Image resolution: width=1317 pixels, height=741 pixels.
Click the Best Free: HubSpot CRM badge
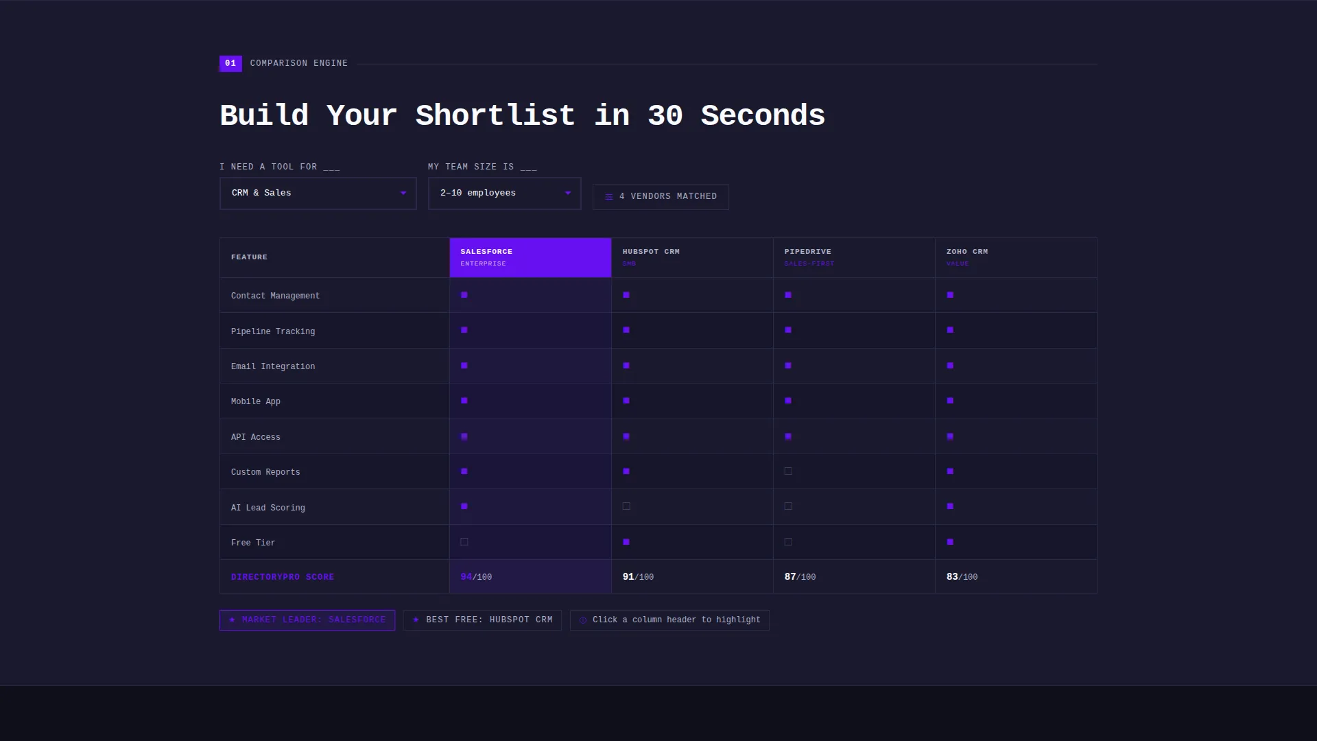coord(482,620)
